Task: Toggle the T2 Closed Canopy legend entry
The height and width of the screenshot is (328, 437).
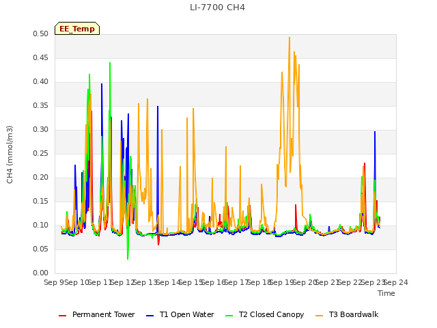Action: [264, 314]
